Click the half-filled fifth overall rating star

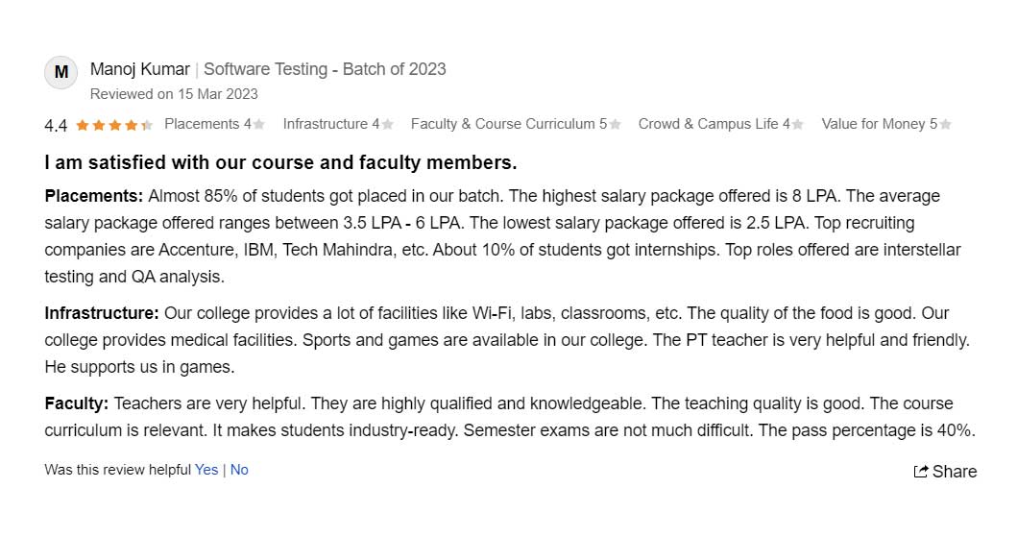[x=146, y=125]
